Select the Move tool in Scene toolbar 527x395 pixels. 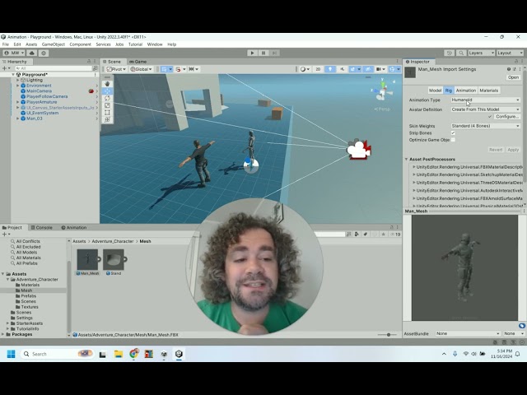click(x=108, y=91)
